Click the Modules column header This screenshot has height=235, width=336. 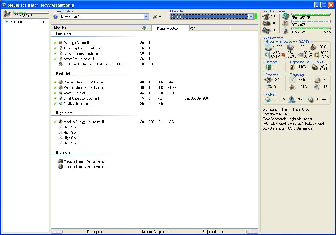95,28
